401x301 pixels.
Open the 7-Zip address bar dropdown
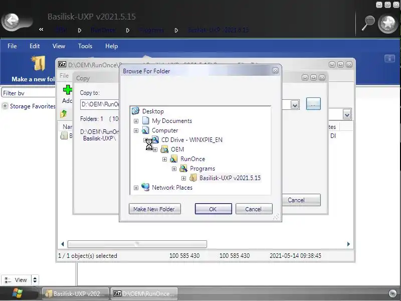click(347, 114)
